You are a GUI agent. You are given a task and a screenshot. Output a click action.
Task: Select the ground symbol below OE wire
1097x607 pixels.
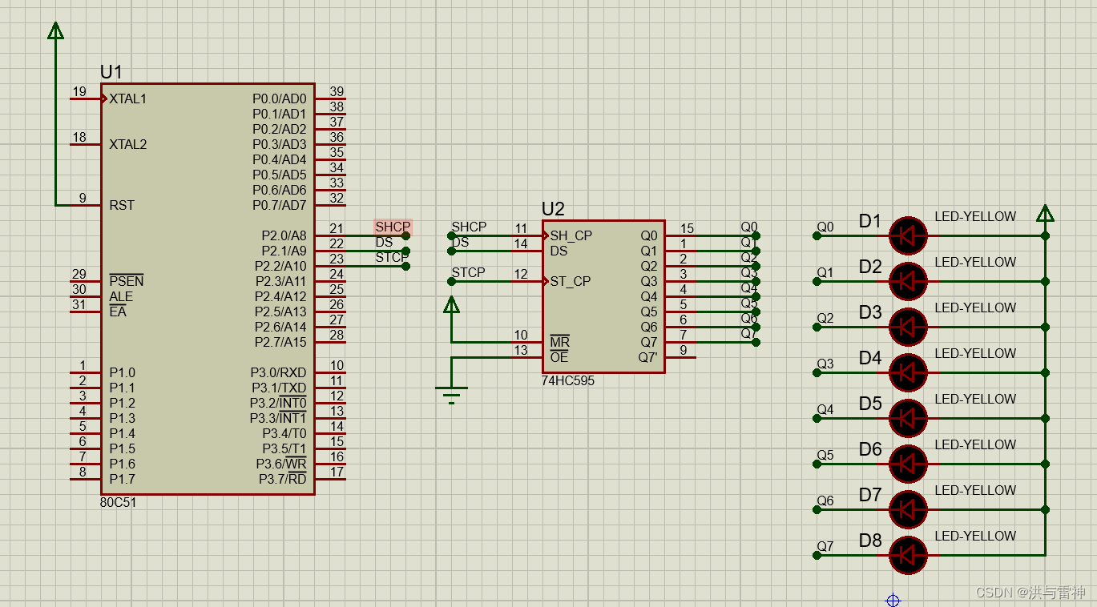click(452, 395)
